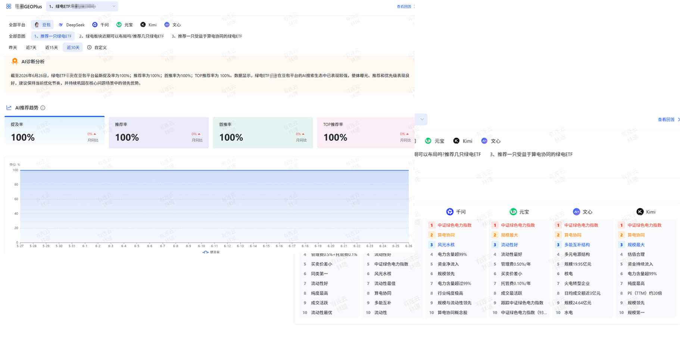
Task: Select intent 3、推荐一只受益于算电协同 in main dashboard
Action: click(207, 36)
